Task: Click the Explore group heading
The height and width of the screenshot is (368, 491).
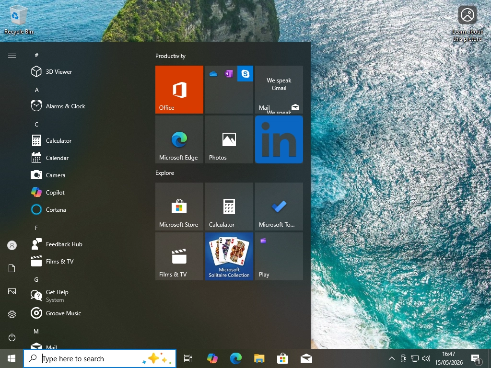Action: click(x=165, y=172)
